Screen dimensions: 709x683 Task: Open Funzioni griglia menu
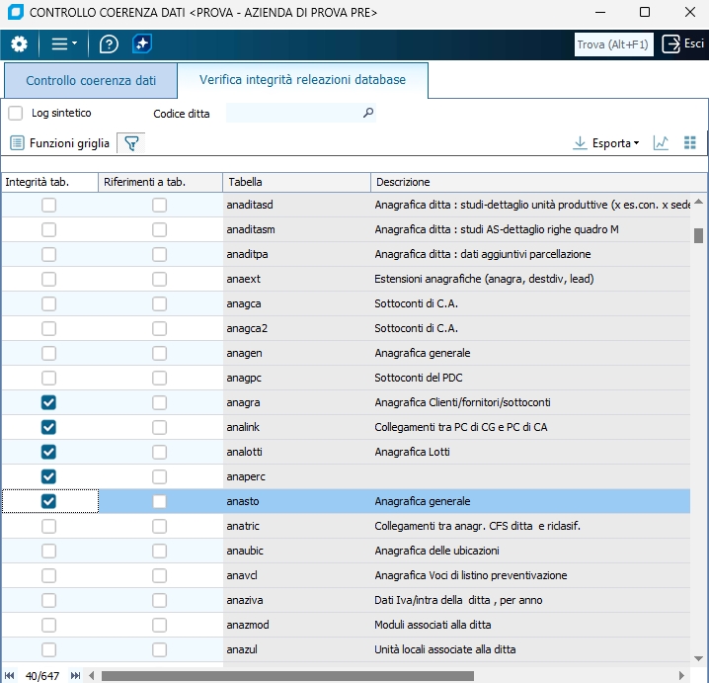(59, 143)
